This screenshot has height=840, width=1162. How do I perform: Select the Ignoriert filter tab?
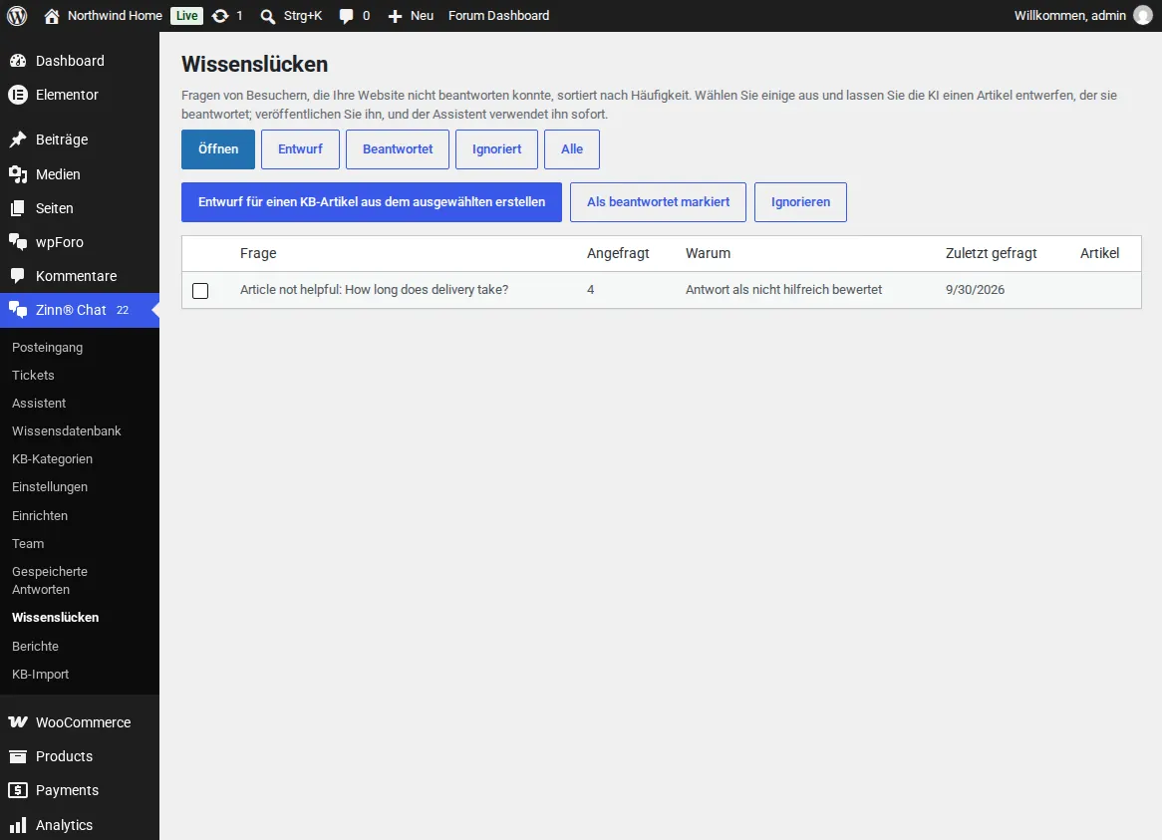pos(496,148)
